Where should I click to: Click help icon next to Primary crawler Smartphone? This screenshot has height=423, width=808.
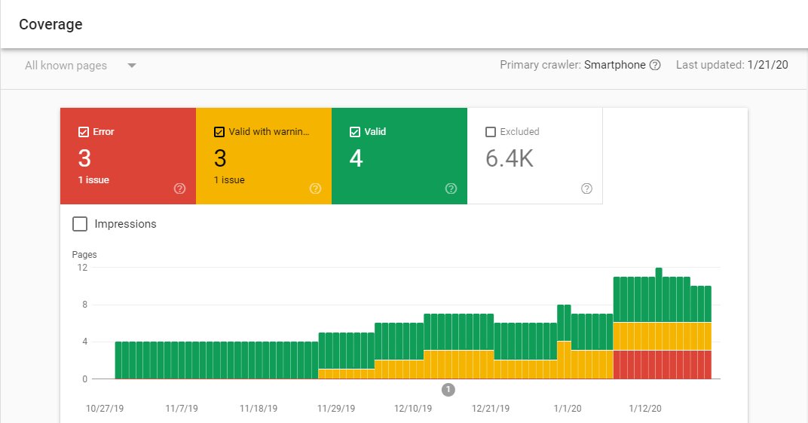pyautogui.click(x=655, y=66)
